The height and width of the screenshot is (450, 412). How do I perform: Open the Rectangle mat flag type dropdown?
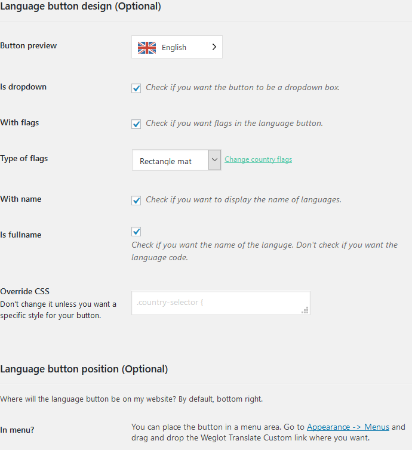(176, 160)
